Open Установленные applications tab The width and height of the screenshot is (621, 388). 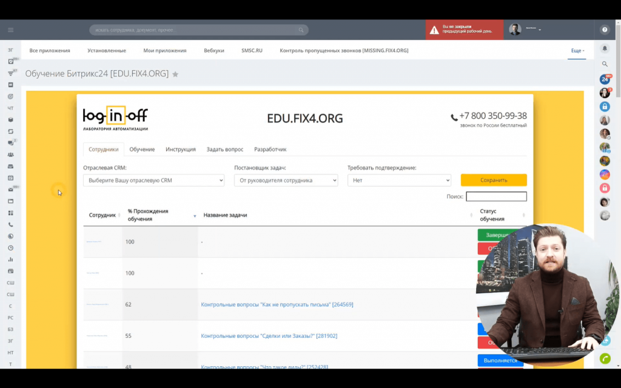pos(107,51)
